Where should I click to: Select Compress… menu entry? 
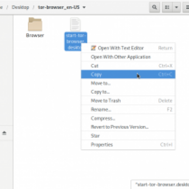coord(128,118)
